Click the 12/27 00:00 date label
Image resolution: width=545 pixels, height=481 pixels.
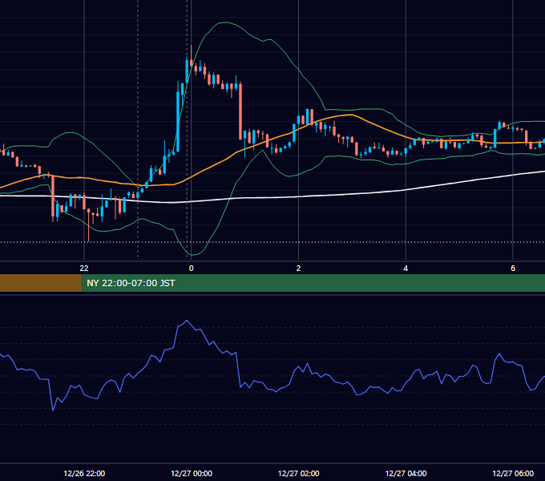[x=192, y=473]
